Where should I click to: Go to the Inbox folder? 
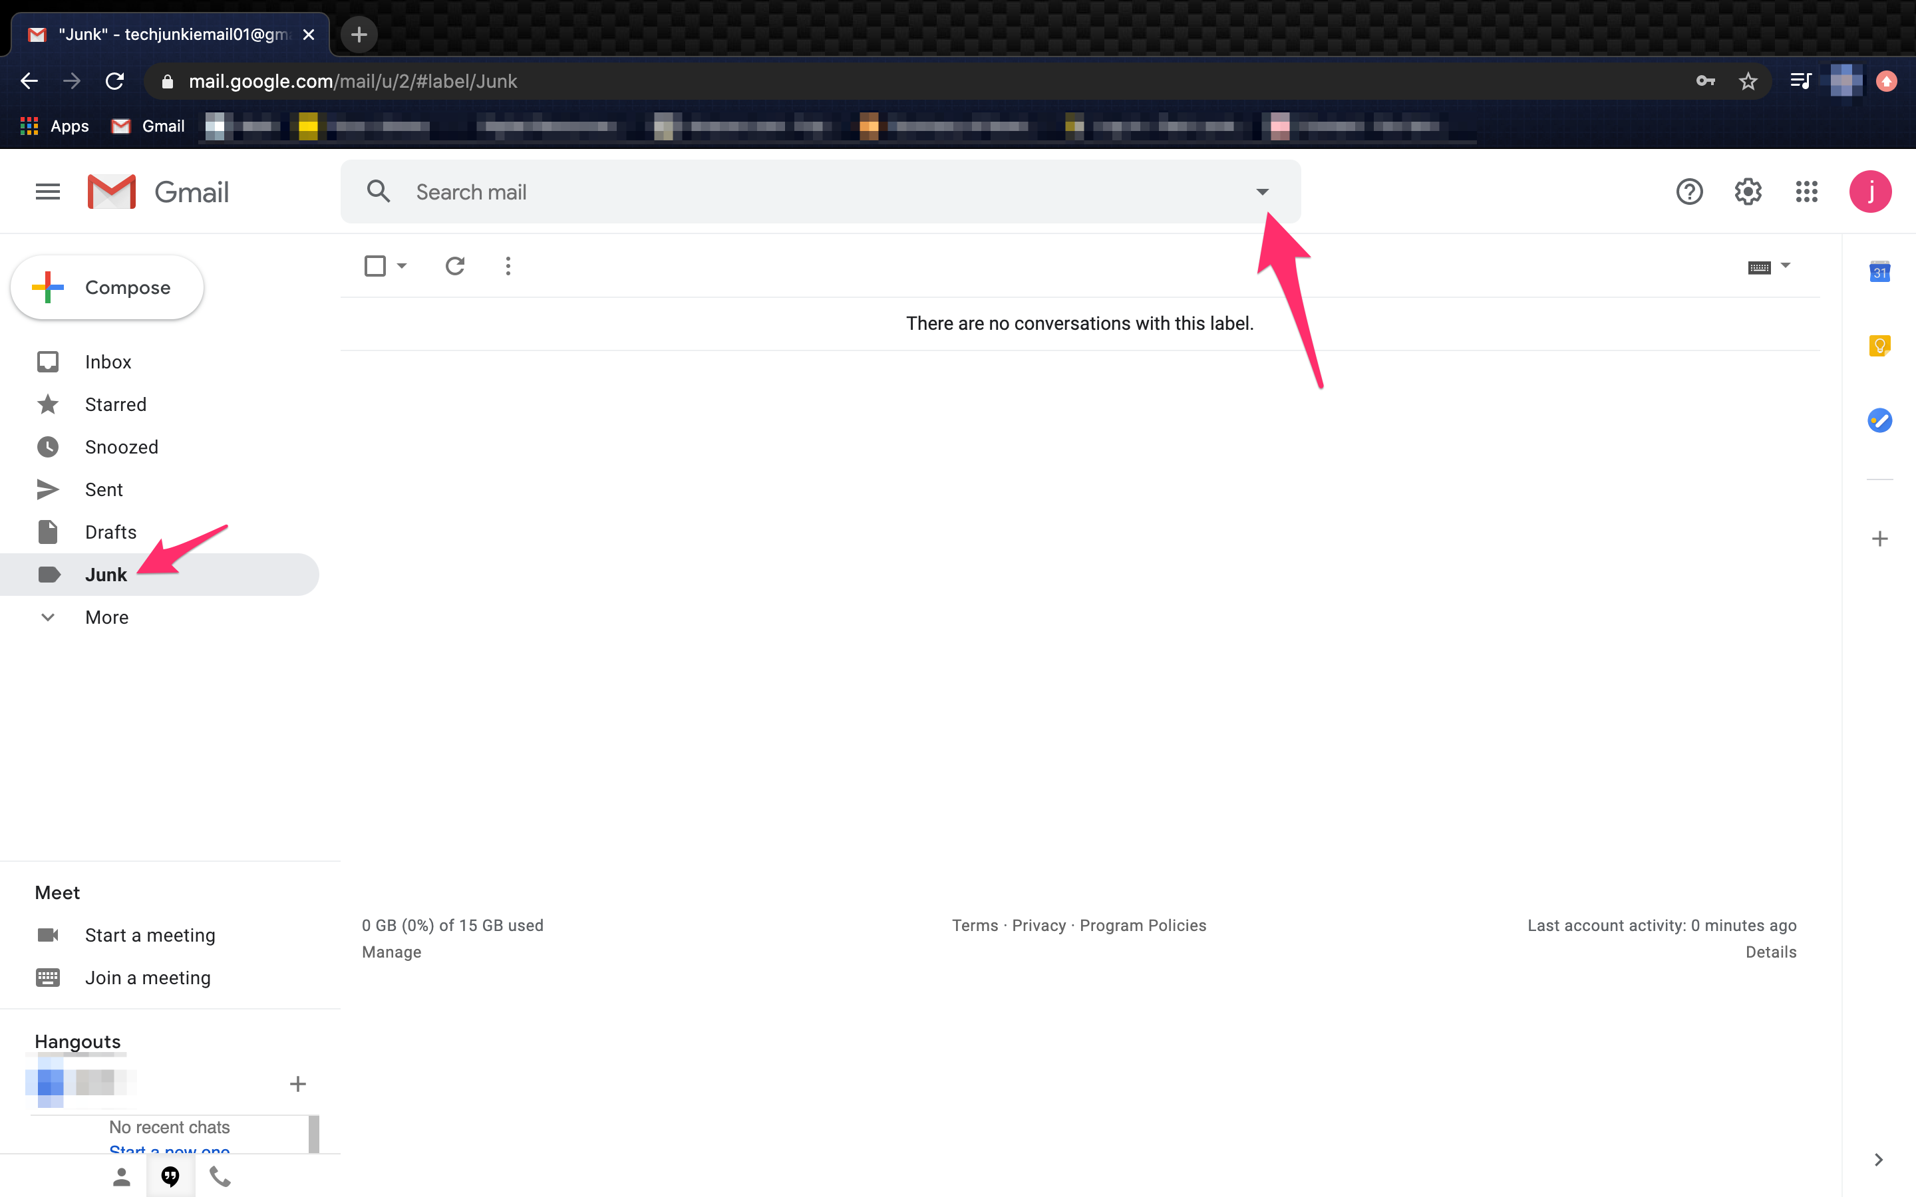(108, 362)
